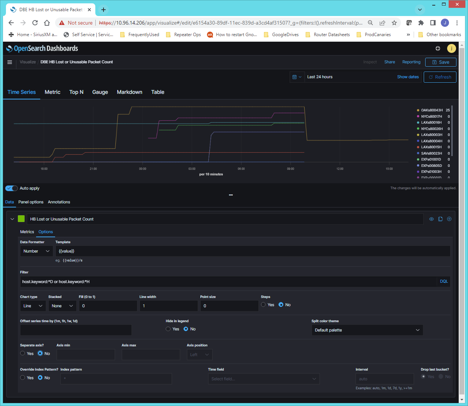The width and height of the screenshot is (468, 406).
Task: Open the Chart type Line dropdown
Action: tap(33, 306)
